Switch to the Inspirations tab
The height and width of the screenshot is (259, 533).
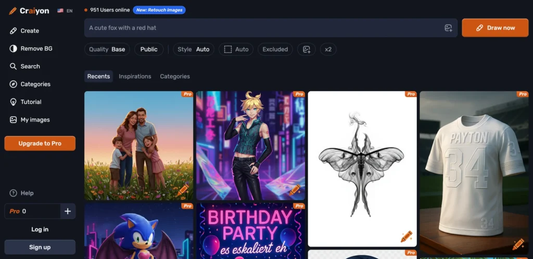(x=135, y=77)
